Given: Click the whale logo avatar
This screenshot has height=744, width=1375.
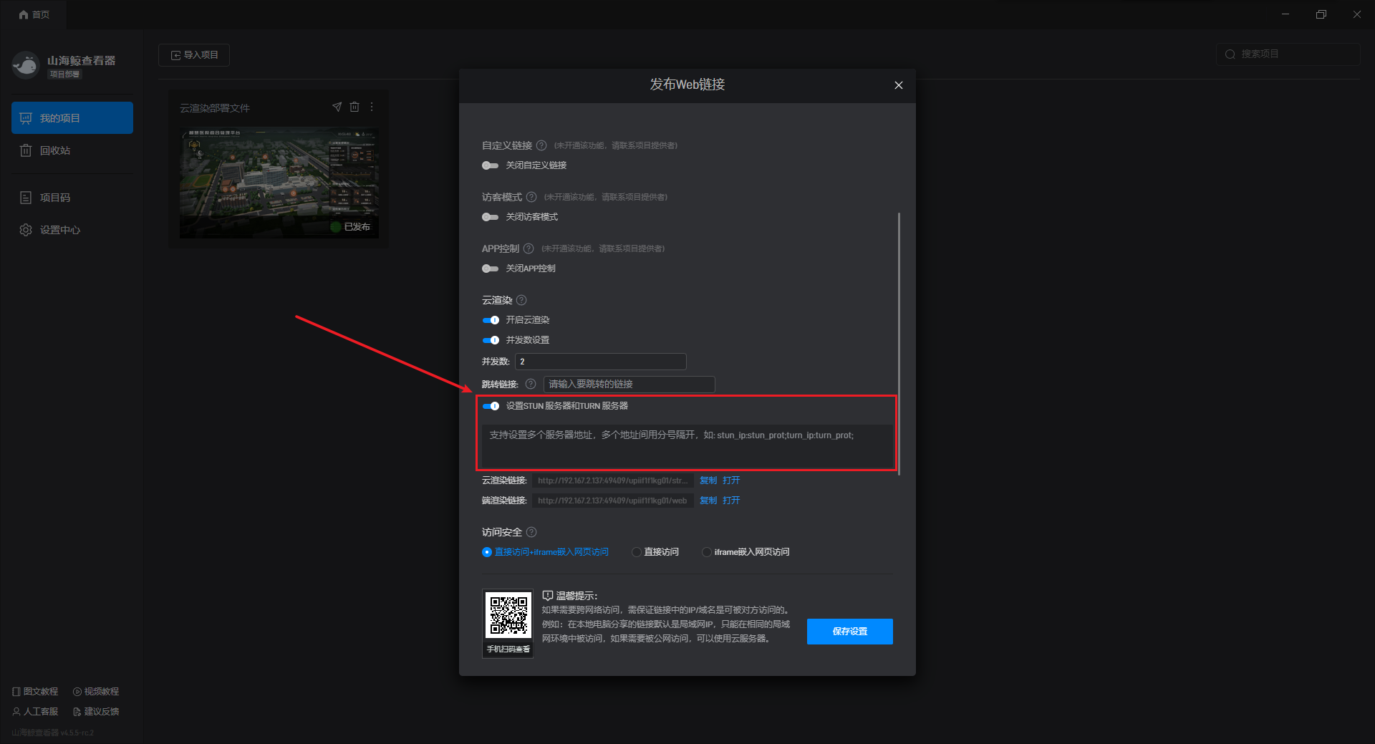Looking at the screenshot, I should tap(26, 65).
